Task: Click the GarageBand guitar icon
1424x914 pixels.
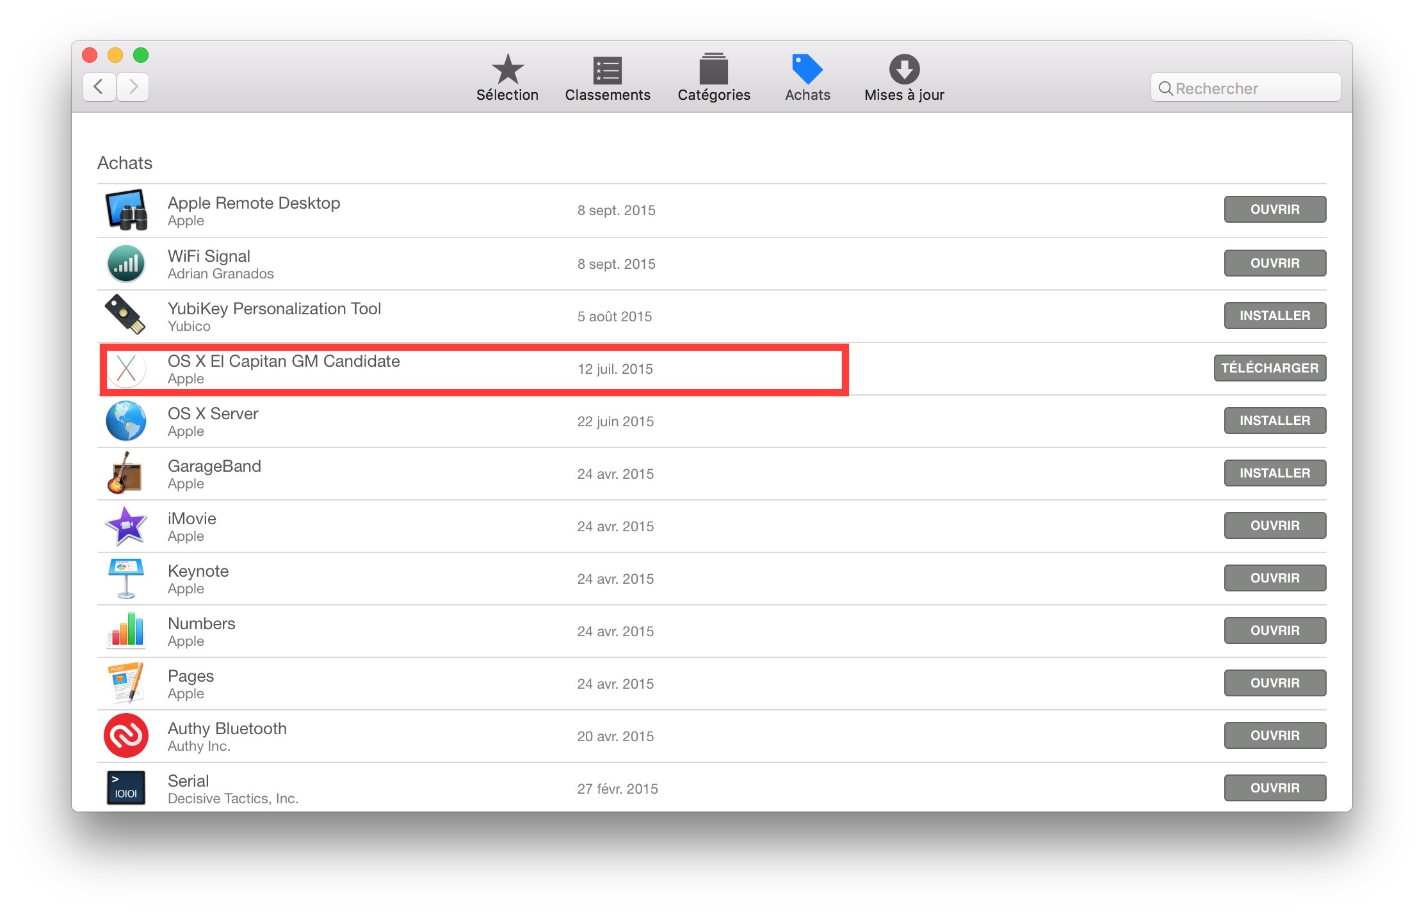Action: [x=125, y=474]
